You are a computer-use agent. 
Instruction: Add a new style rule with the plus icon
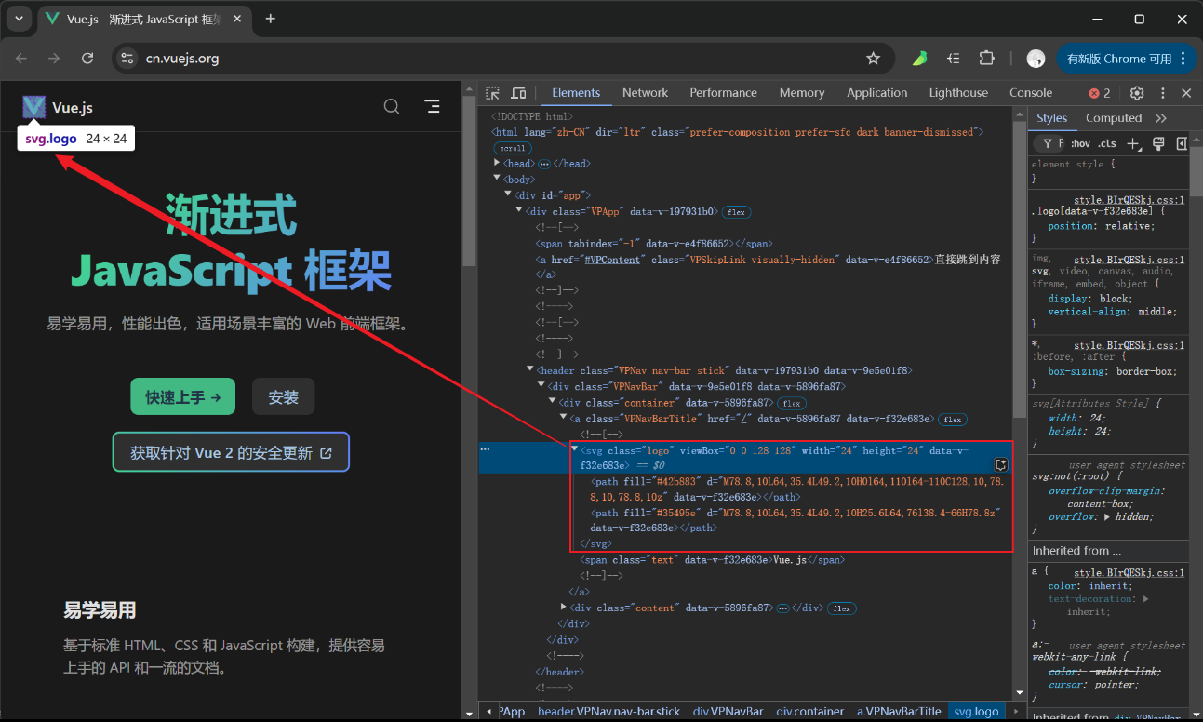[1133, 143]
